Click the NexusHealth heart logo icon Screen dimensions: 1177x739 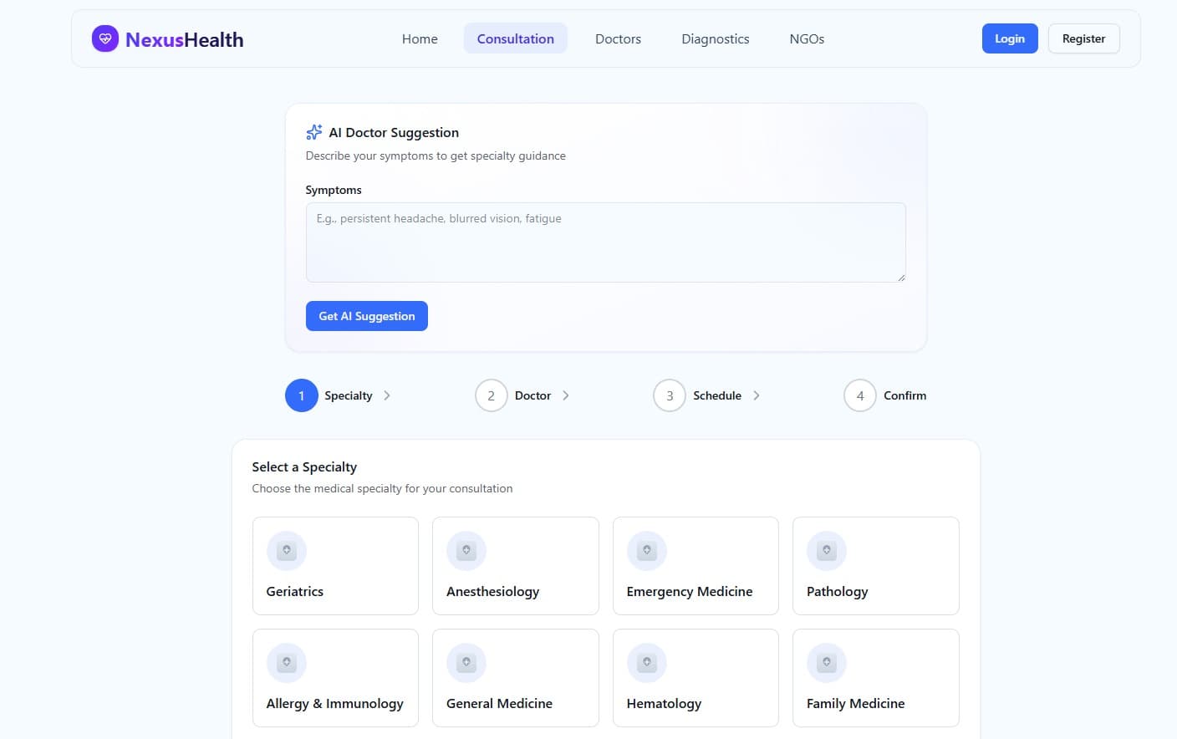[105, 38]
